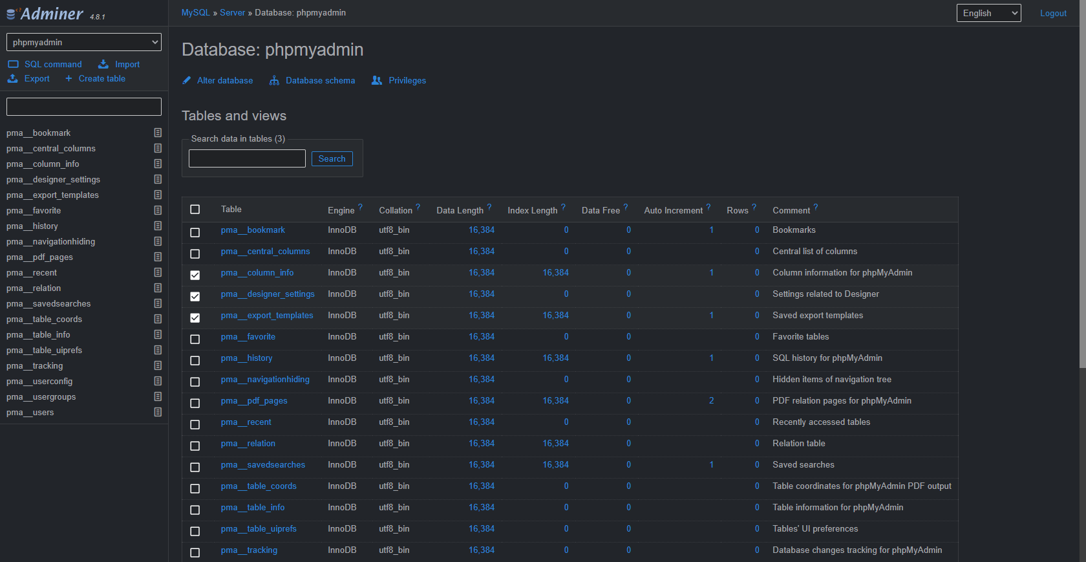Open select-data icon for pma__central_columns in sidebar
The image size is (1086, 562).
158,148
